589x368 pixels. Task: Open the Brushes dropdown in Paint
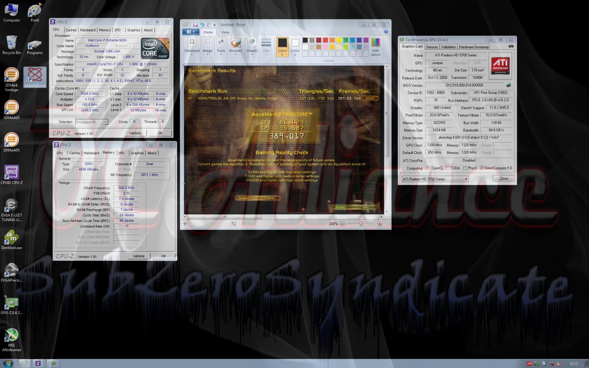point(236,46)
